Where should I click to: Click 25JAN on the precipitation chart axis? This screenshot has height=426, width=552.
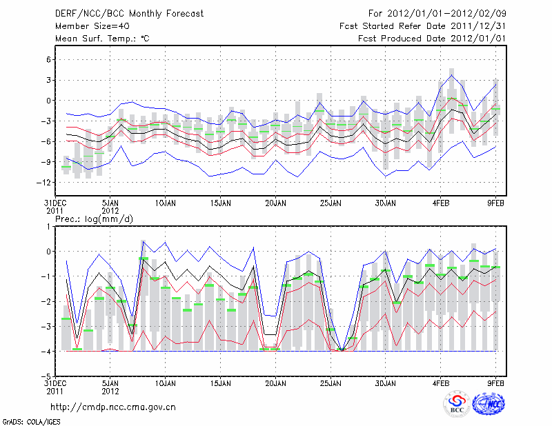click(x=331, y=383)
